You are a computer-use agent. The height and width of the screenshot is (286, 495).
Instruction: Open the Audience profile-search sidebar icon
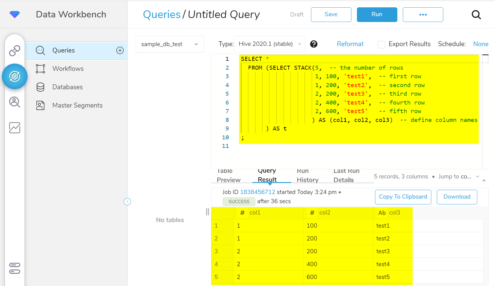click(15, 102)
